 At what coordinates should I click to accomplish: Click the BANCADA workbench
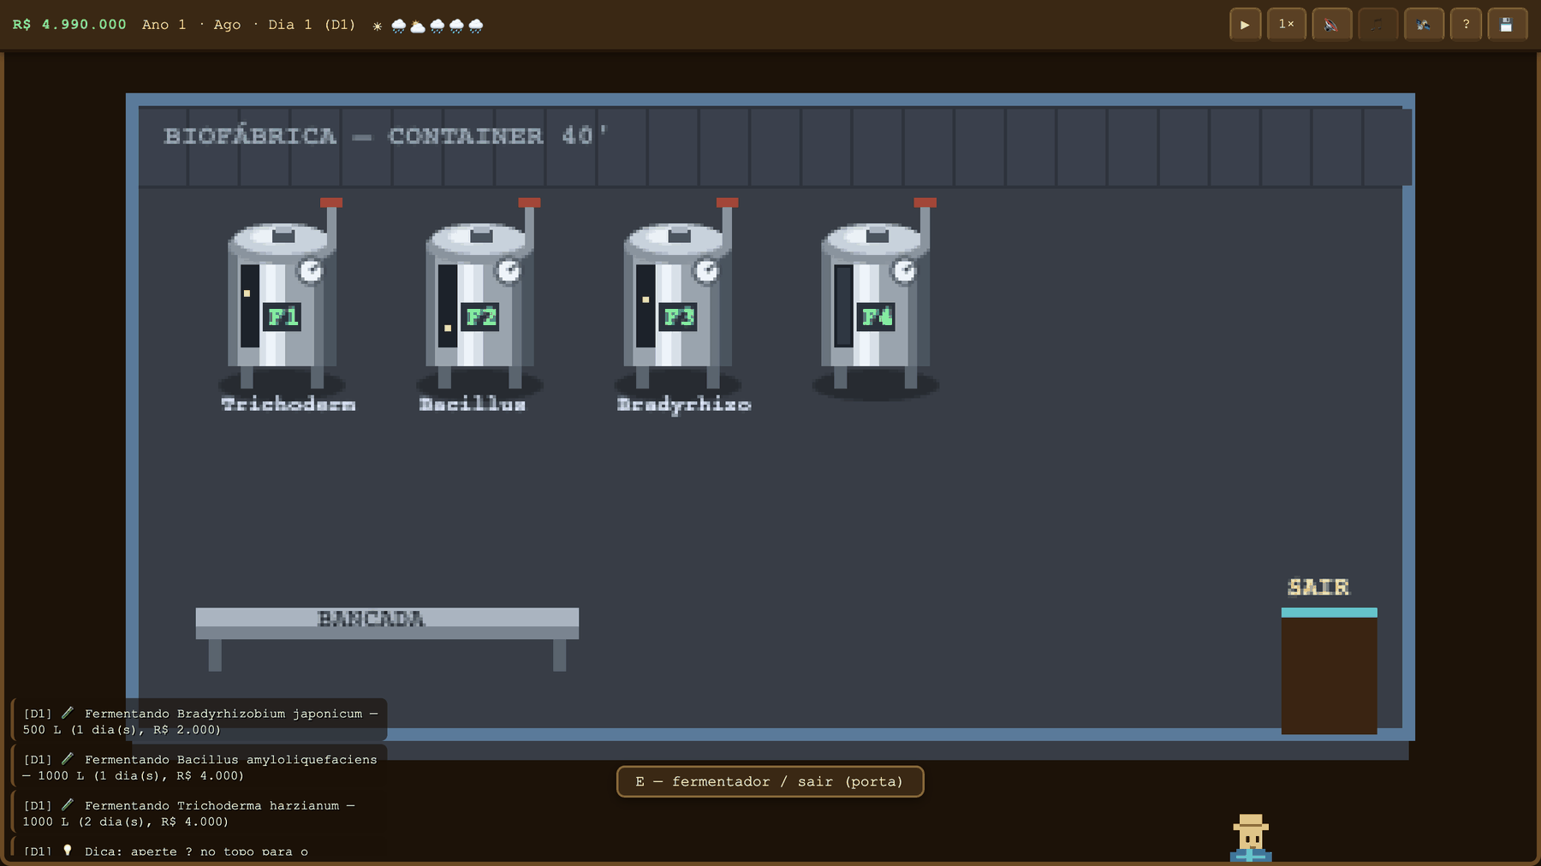(387, 638)
